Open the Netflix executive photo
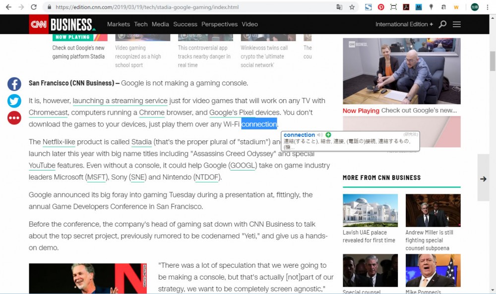The image size is (496, 294). [88, 279]
